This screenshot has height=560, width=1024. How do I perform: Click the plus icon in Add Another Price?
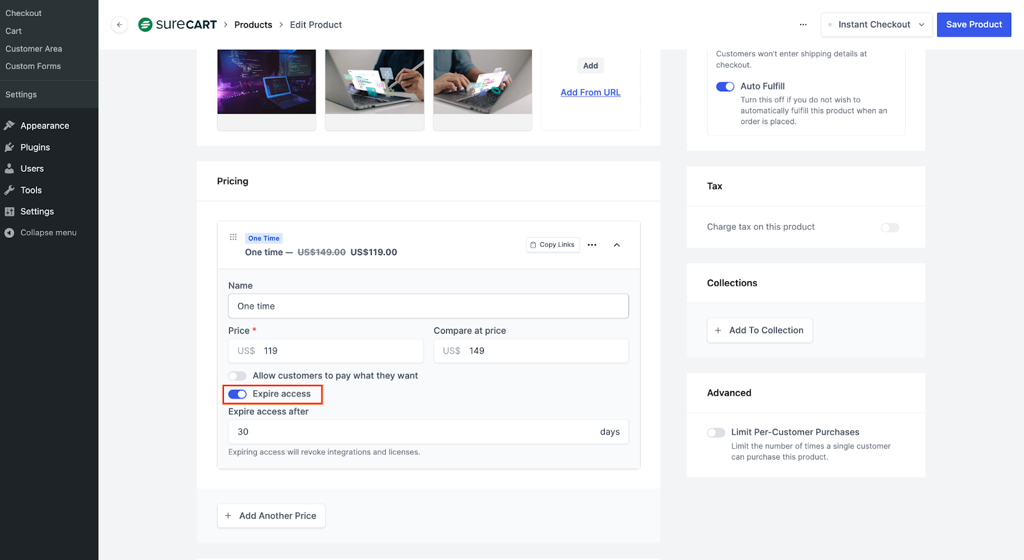click(228, 516)
